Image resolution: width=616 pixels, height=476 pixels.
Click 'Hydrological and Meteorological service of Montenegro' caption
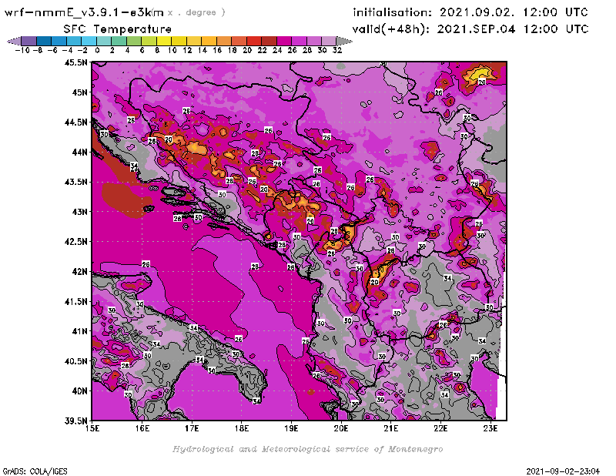[x=307, y=449]
